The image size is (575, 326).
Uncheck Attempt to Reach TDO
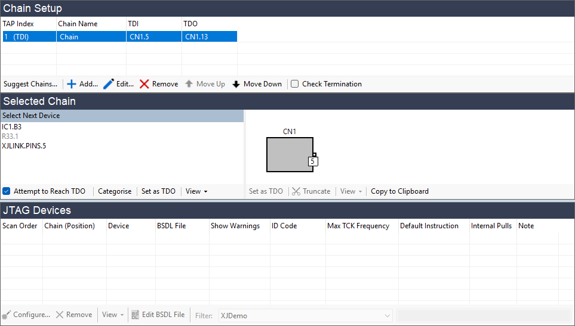7,191
